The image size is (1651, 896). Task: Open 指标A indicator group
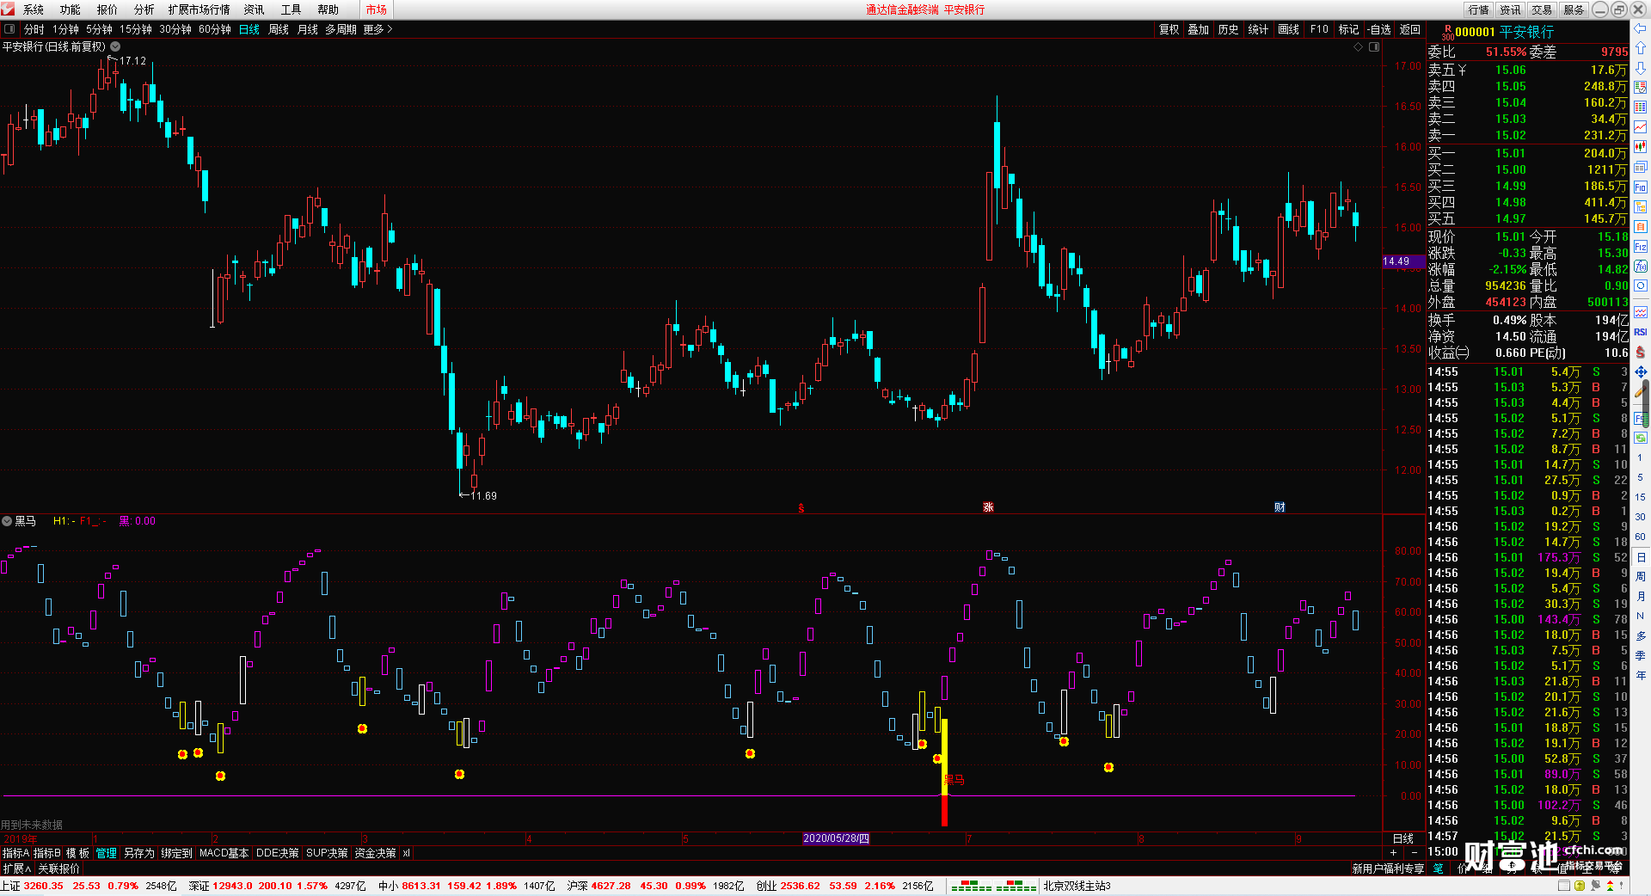point(15,853)
